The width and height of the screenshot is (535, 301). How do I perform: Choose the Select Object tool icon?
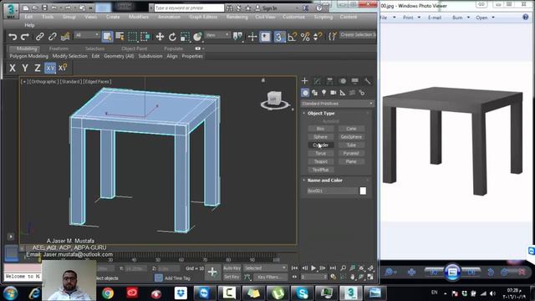(x=107, y=37)
